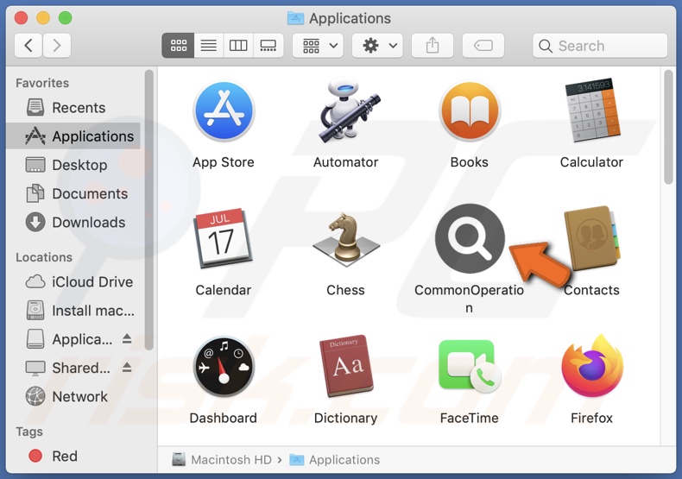Select the FaceTime app icon
This screenshot has height=479, width=682.
470,366
